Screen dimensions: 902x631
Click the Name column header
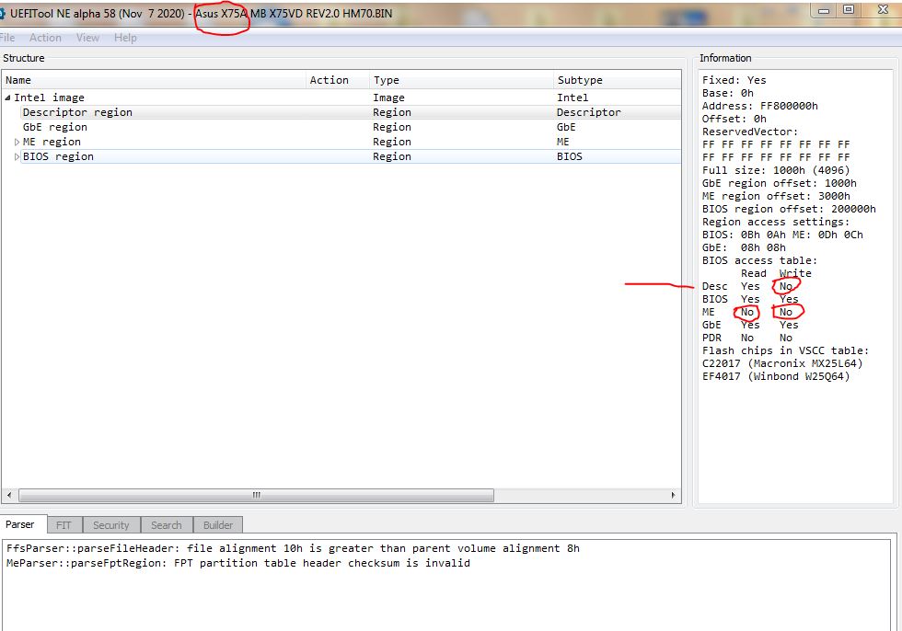pyautogui.click(x=154, y=80)
